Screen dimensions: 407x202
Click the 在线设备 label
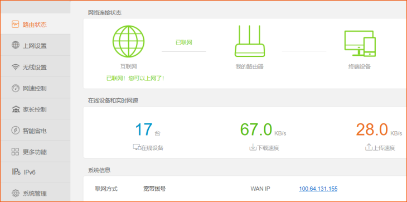click(x=152, y=148)
